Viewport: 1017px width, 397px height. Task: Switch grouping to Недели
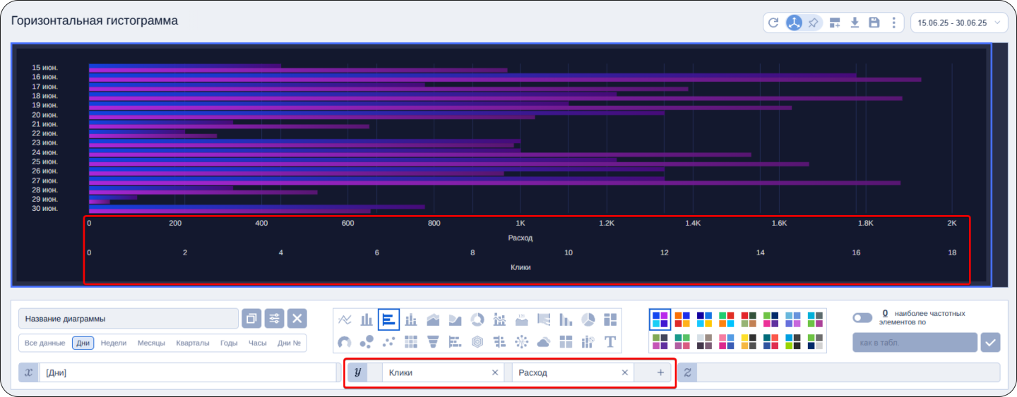(114, 343)
